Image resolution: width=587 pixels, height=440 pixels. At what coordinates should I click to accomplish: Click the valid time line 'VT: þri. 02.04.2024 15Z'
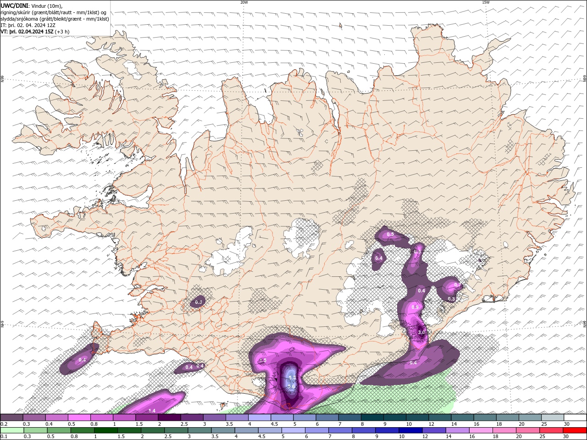coord(27,32)
